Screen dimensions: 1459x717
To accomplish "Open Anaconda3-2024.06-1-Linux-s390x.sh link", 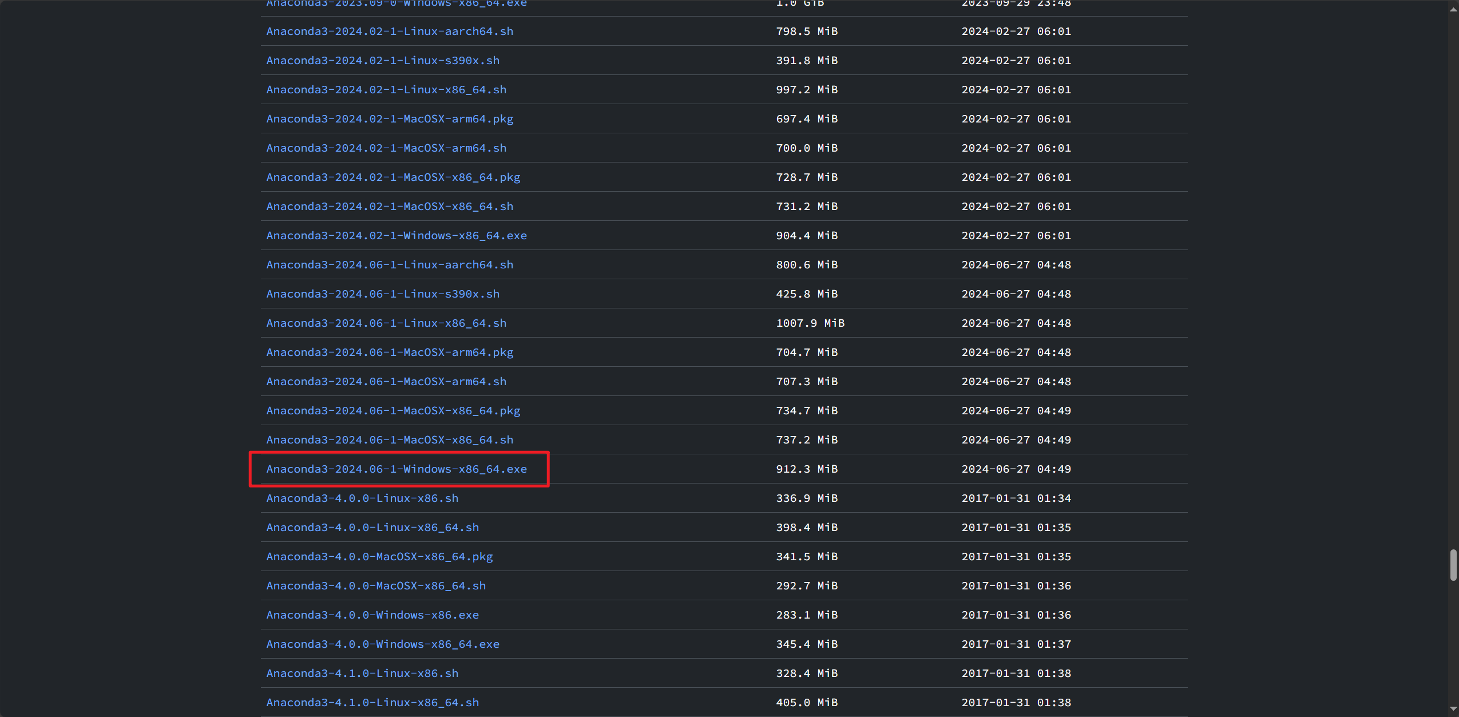I will (383, 294).
